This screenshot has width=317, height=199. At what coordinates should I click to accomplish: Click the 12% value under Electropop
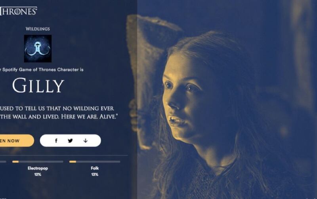point(38,174)
